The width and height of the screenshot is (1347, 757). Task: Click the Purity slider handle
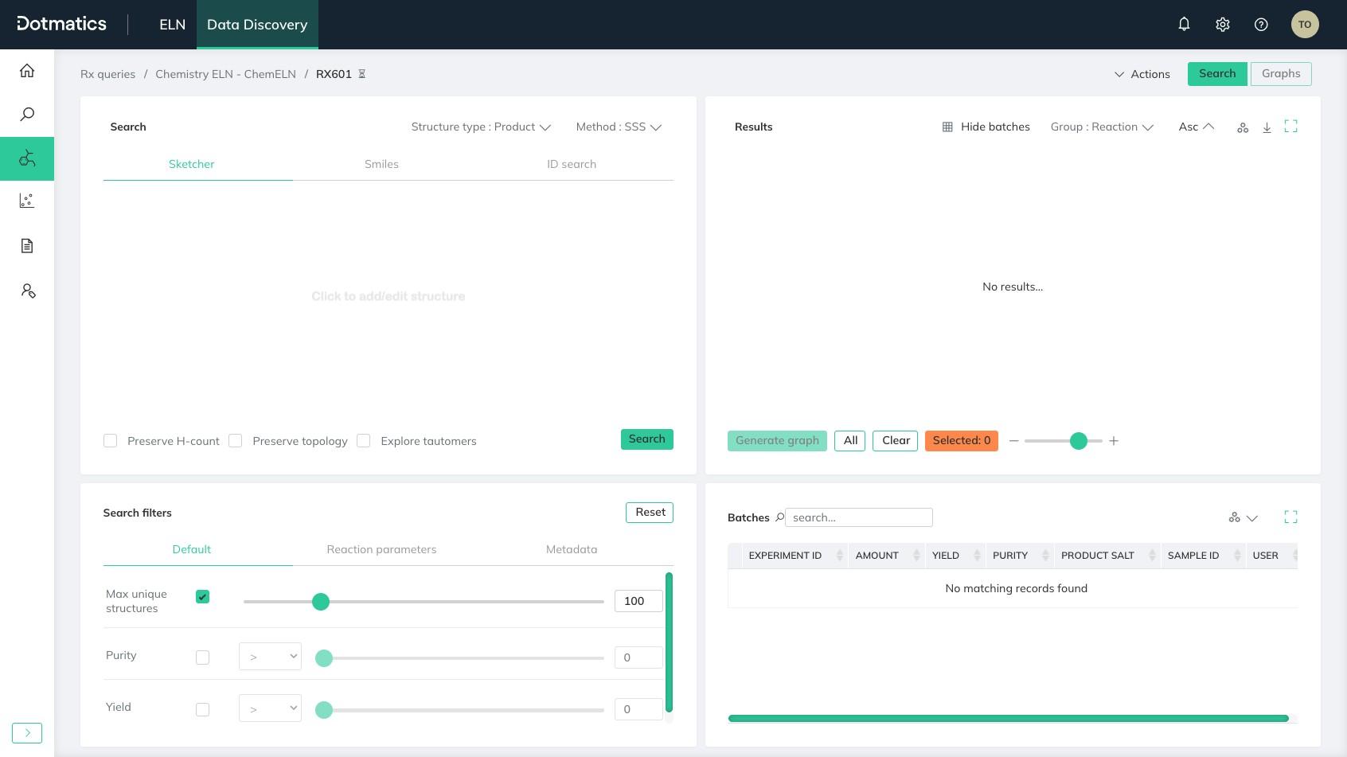324,658
